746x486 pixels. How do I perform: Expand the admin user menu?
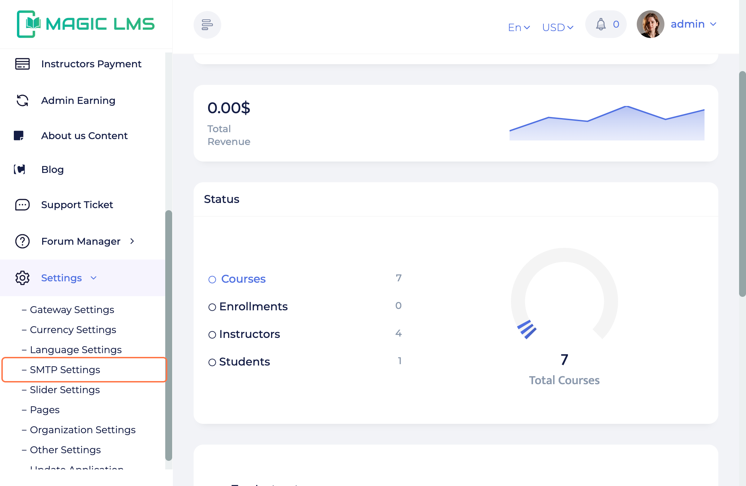tap(693, 24)
